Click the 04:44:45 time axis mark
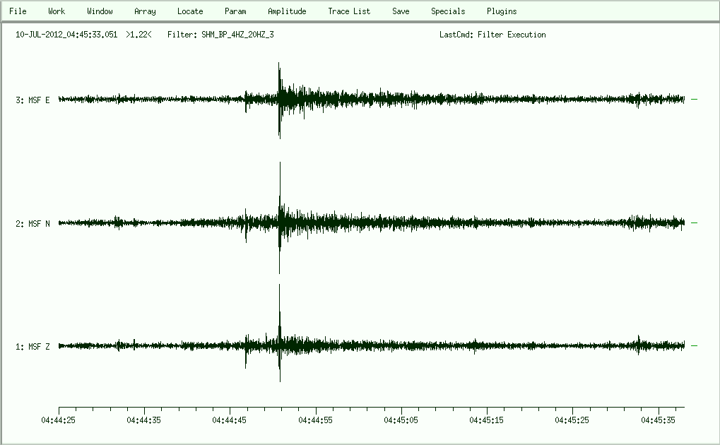The image size is (720, 445). tap(230, 420)
